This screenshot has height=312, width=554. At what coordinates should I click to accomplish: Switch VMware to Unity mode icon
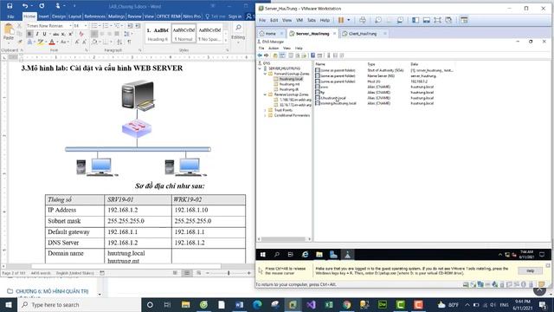[x=448, y=20]
